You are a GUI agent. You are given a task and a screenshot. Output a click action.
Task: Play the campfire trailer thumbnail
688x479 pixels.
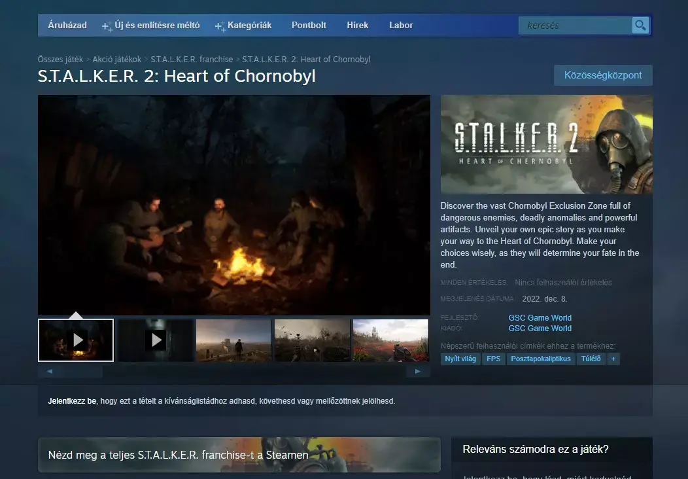click(76, 340)
